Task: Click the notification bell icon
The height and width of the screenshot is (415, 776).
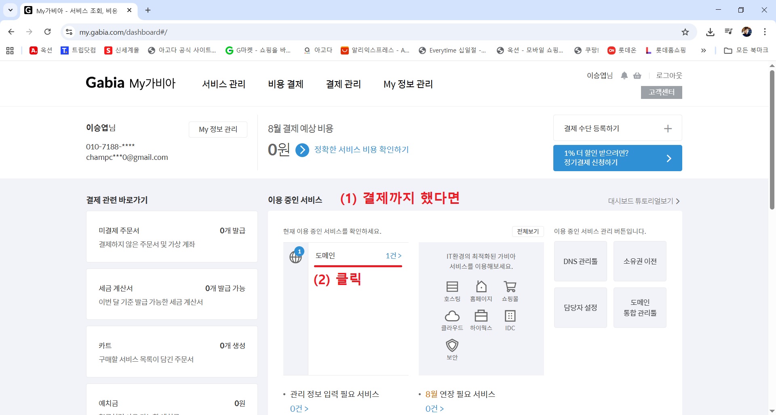Action: coord(624,75)
